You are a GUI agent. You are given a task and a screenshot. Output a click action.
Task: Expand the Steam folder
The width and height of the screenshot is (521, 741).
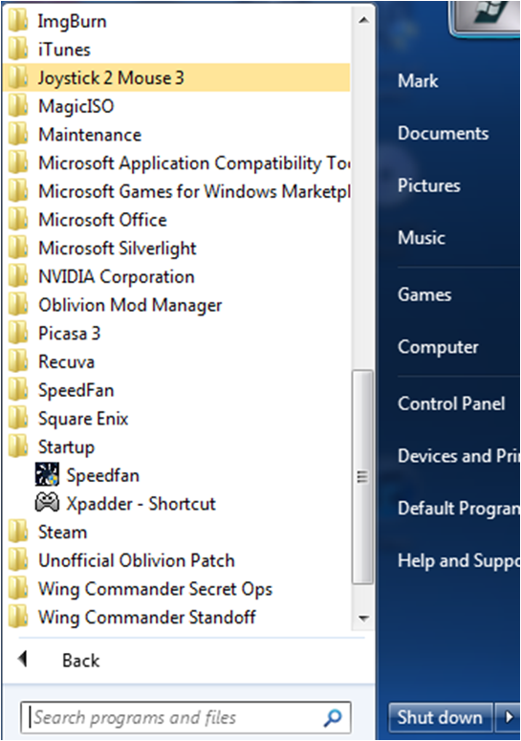176,532
